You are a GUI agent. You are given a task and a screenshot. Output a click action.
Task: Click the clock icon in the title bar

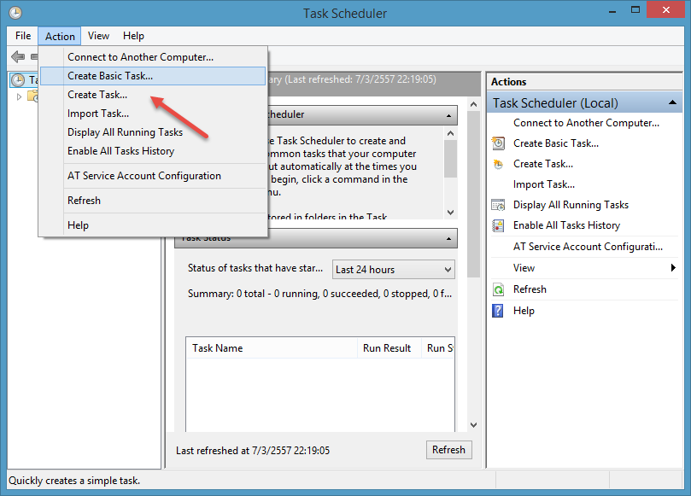[x=15, y=13]
